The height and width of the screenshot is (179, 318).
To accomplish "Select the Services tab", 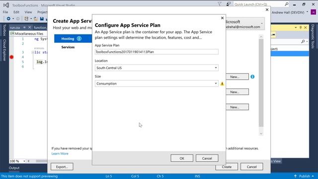I will tap(68, 47).
